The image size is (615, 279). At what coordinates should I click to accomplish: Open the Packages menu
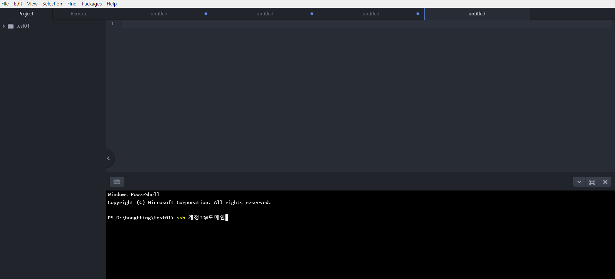92,4
